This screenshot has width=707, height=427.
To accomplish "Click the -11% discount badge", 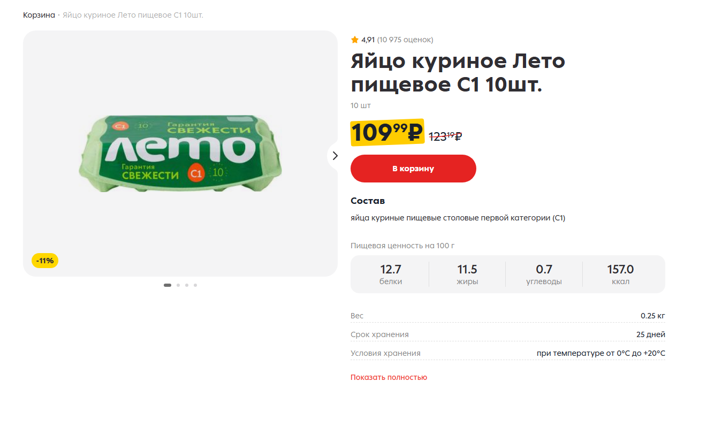I will pyautogui.click(x=45, y=261).
